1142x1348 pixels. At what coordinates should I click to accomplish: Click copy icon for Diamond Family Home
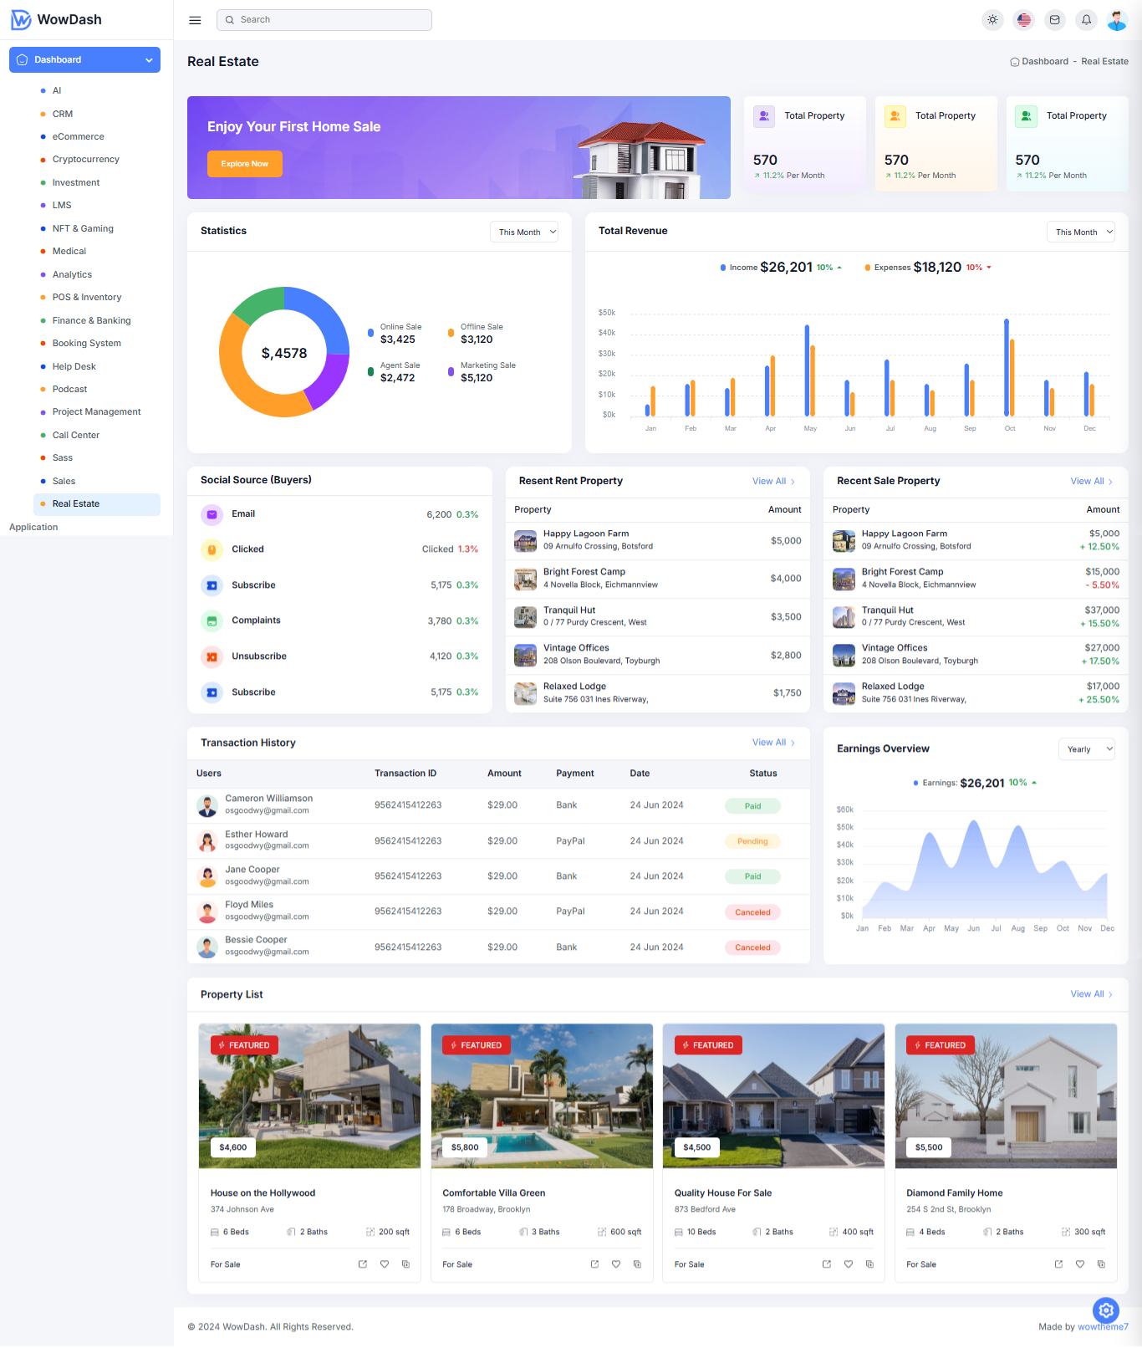1101,1264
